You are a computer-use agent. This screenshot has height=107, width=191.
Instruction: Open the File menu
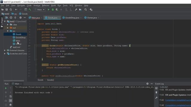[2, 6]
